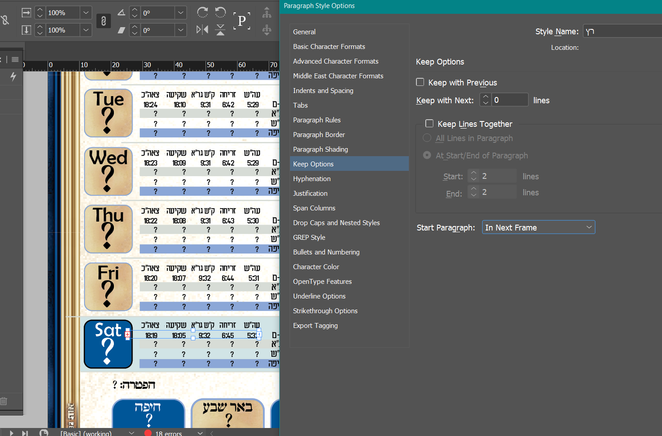Flip selection horizontally

(x=202, y=30)
